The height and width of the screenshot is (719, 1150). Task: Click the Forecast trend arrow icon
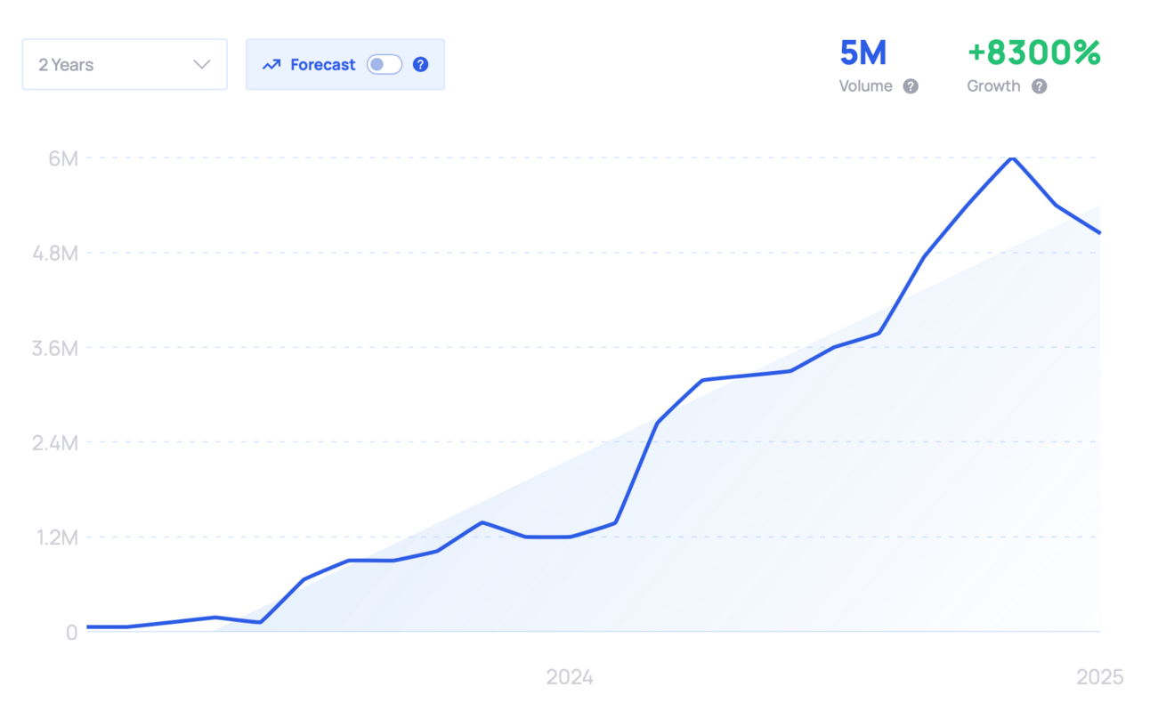click(271, 65)
